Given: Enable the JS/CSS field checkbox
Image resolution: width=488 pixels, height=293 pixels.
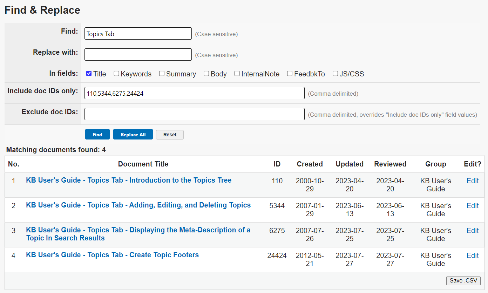Looking at the screenshot, I should coord(335,74).
